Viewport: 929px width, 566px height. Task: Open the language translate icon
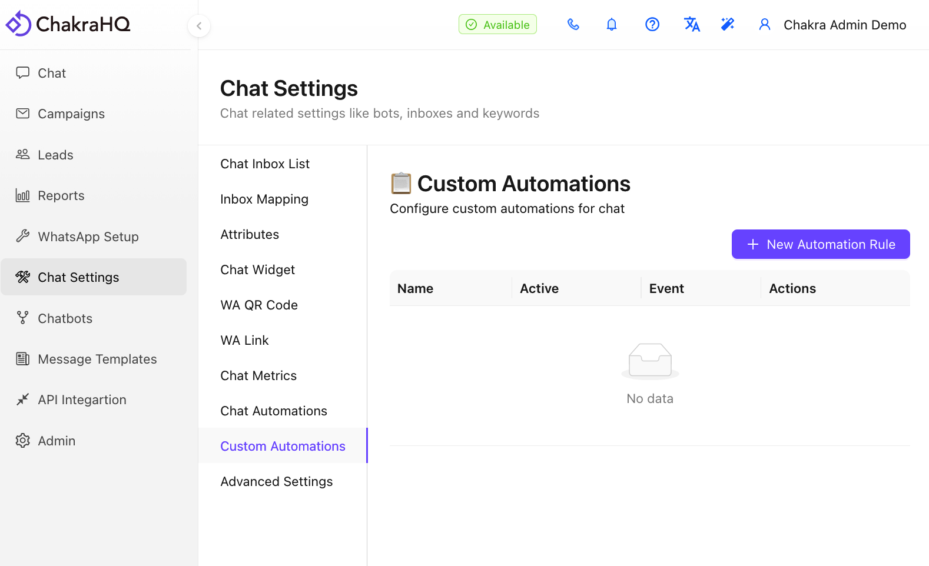691,25
